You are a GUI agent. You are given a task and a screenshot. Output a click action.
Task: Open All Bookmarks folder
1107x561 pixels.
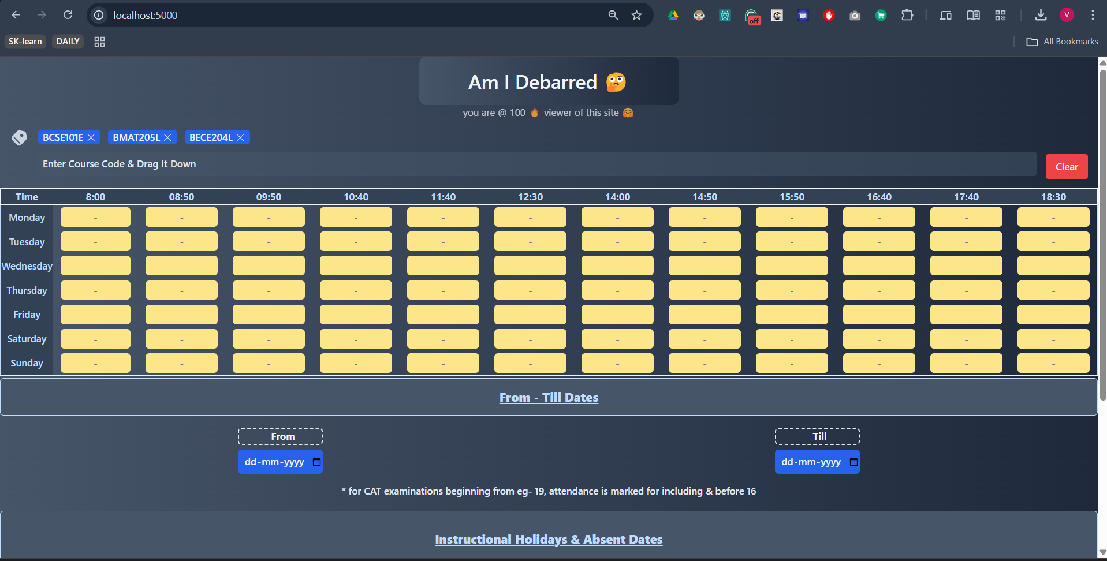pos(1063,42)
